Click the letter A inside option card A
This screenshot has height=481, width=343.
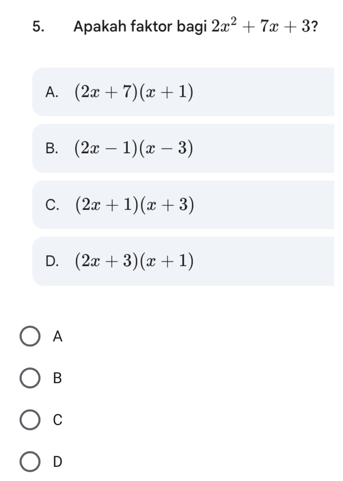pos(51,92)
